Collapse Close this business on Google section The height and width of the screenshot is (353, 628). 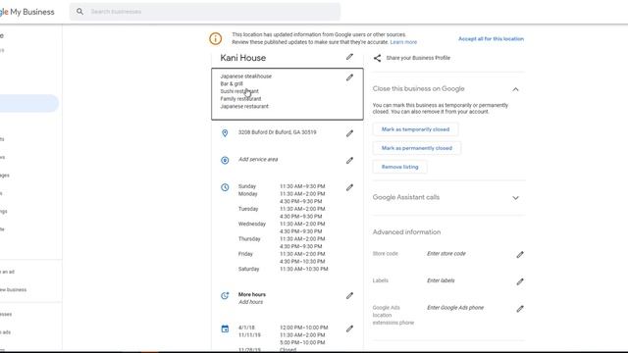point(515,89)
